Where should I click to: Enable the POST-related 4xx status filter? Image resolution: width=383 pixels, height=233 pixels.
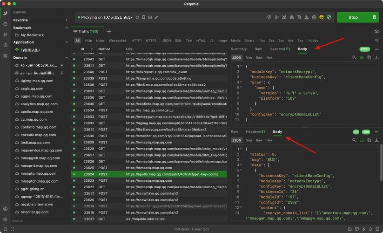[291, 41]
